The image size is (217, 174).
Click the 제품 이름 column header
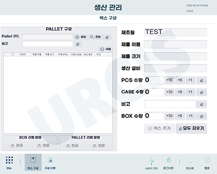[38, 54]
